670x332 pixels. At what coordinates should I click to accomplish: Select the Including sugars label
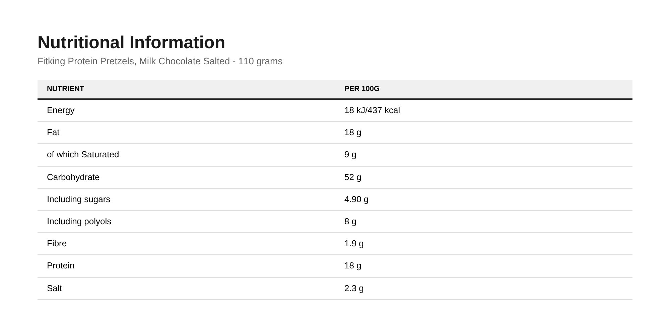pos(78,199)
